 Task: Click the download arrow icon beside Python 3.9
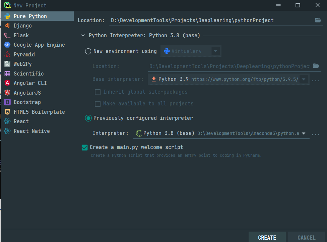[154, 79]
